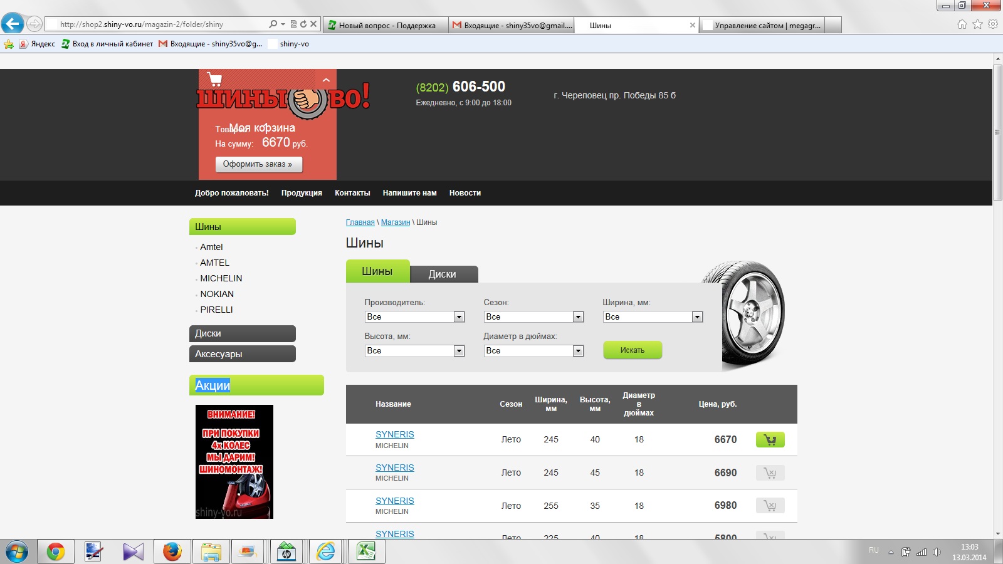
Task: Add the 6670 SYNERIS tire to cart
Action: 770,439
